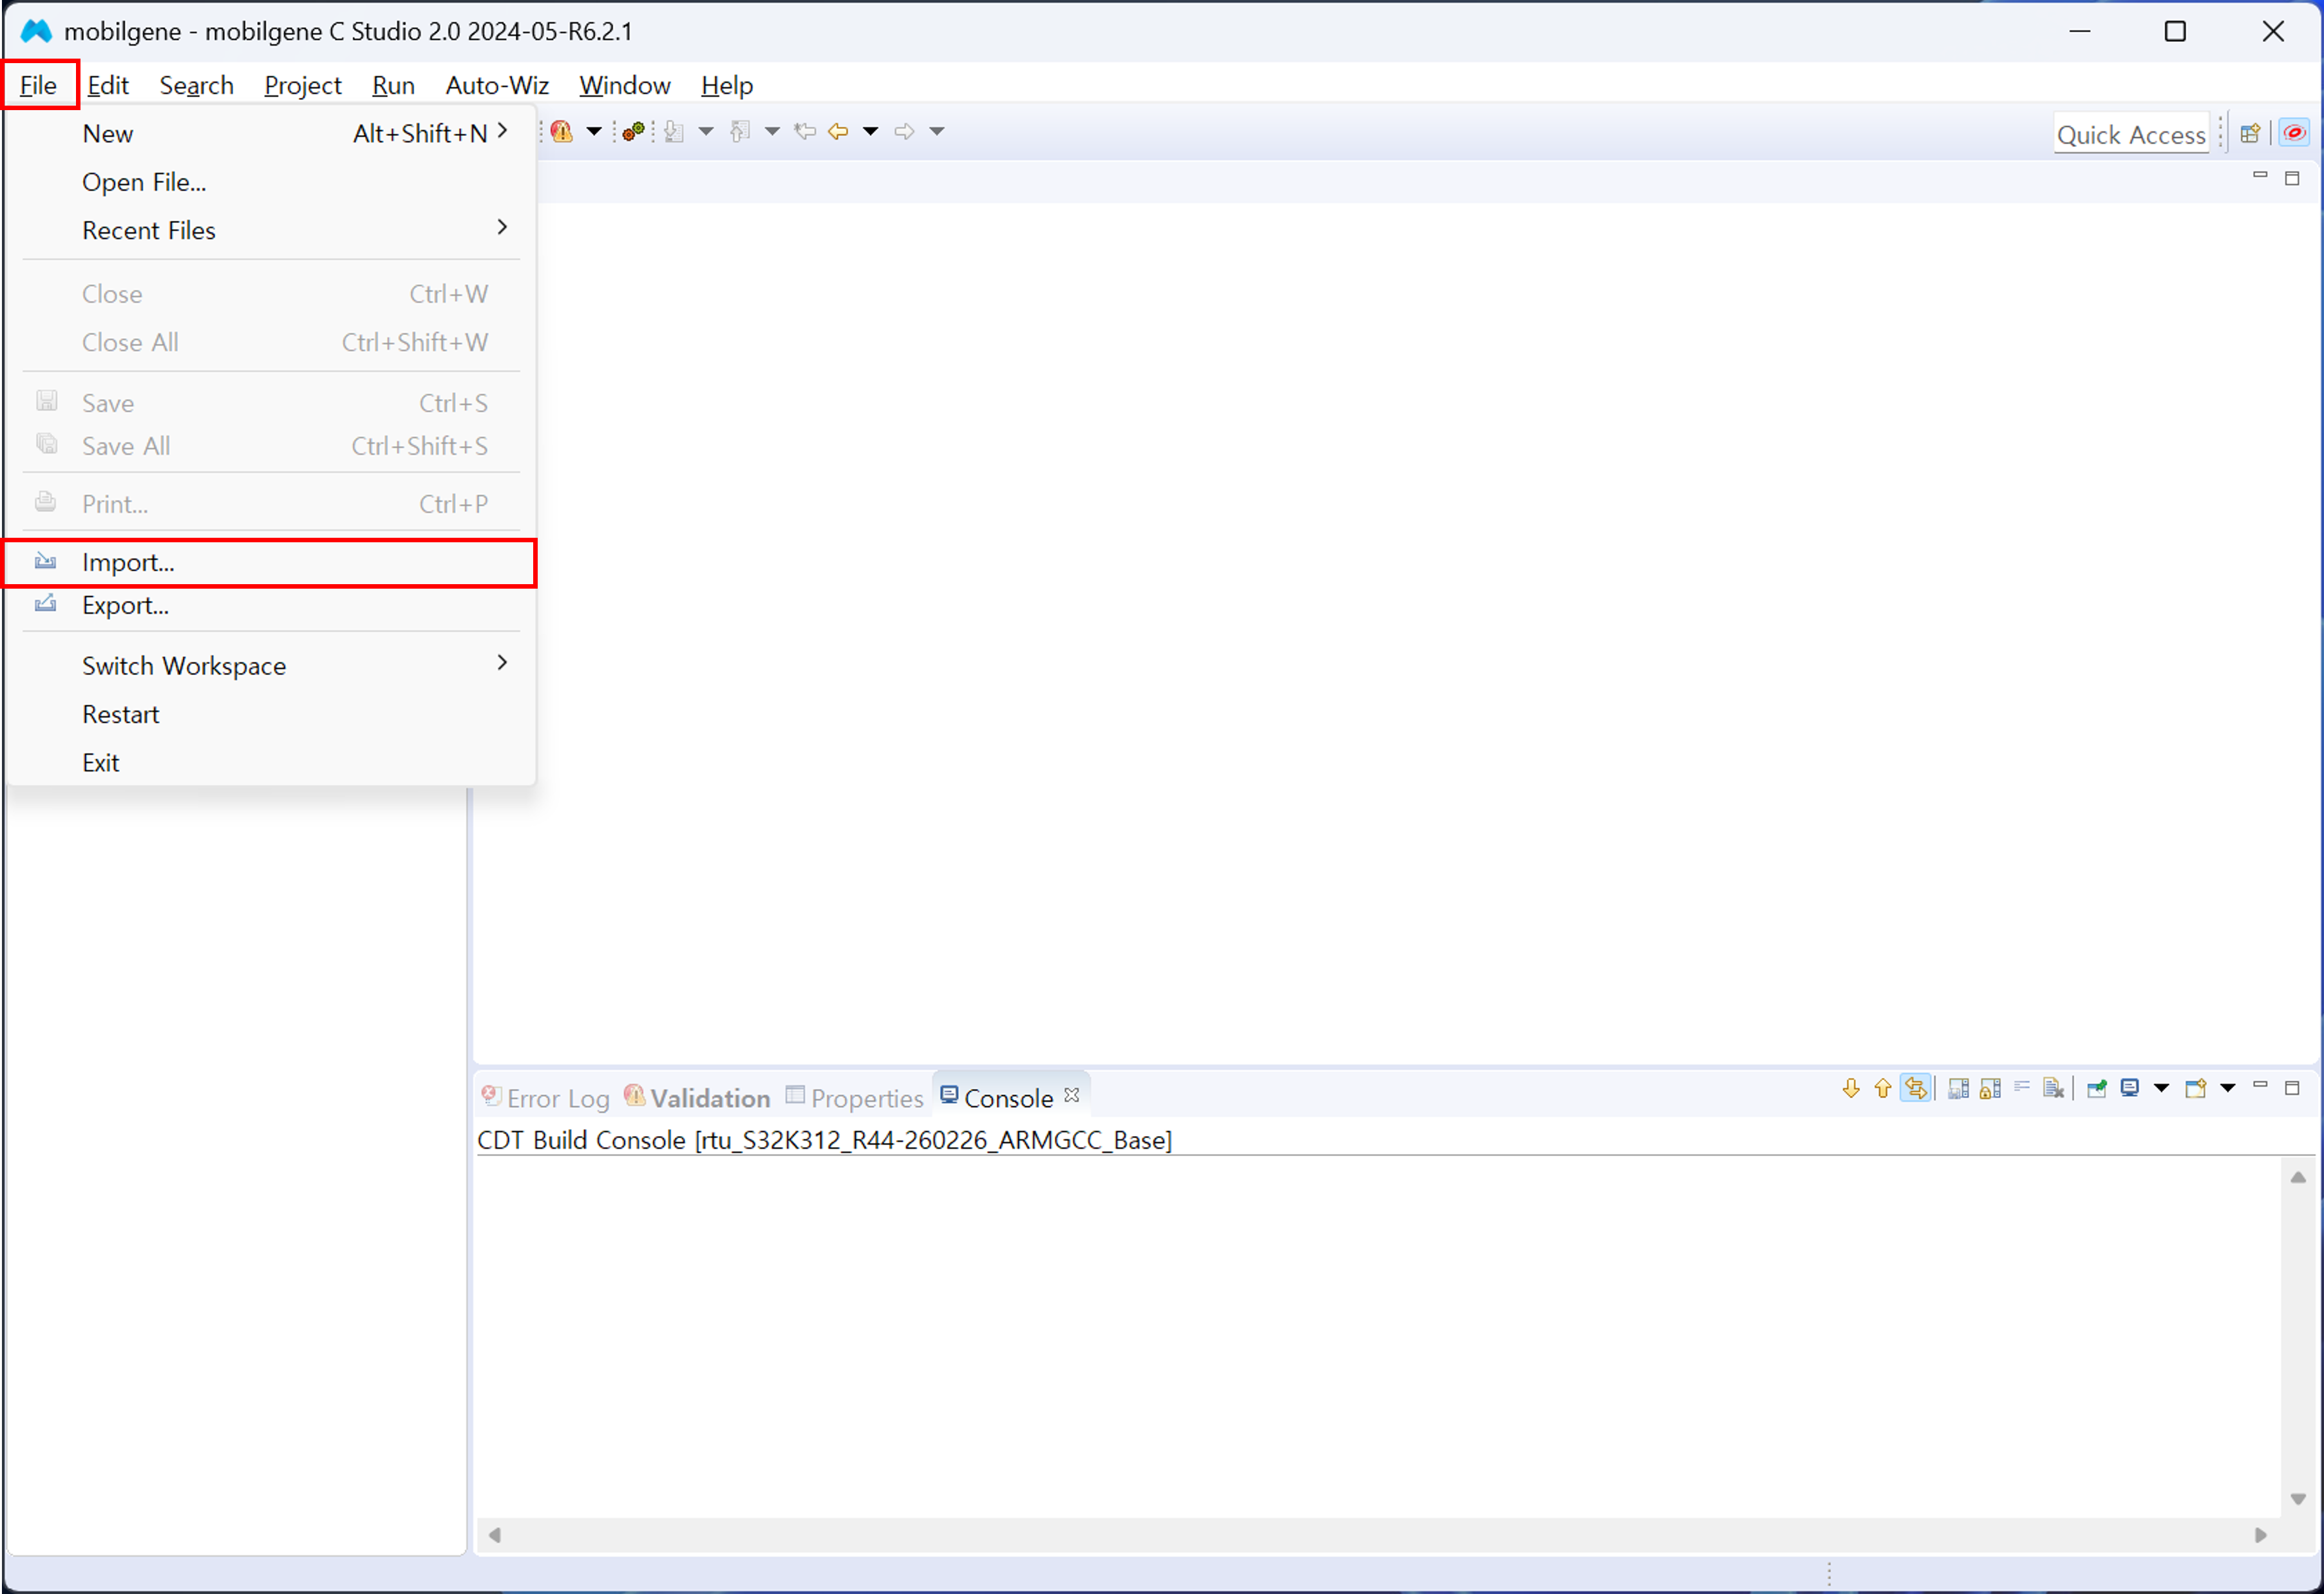Screen dimensions: 2324x1594
Task: Open the Search menu
Action: pos(197,85)
